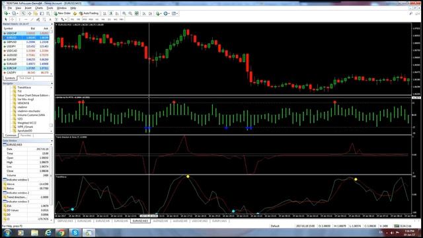Screen dimensions: 423x238
Task: Open the Strategy Tester icon
Action: [x=48, y=13]
